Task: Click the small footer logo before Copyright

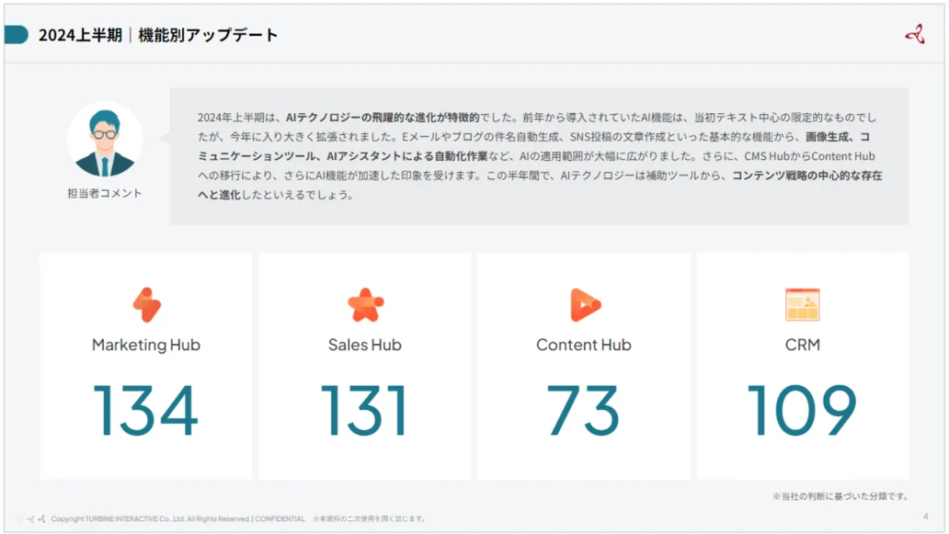Action: (x=31, y=519)
